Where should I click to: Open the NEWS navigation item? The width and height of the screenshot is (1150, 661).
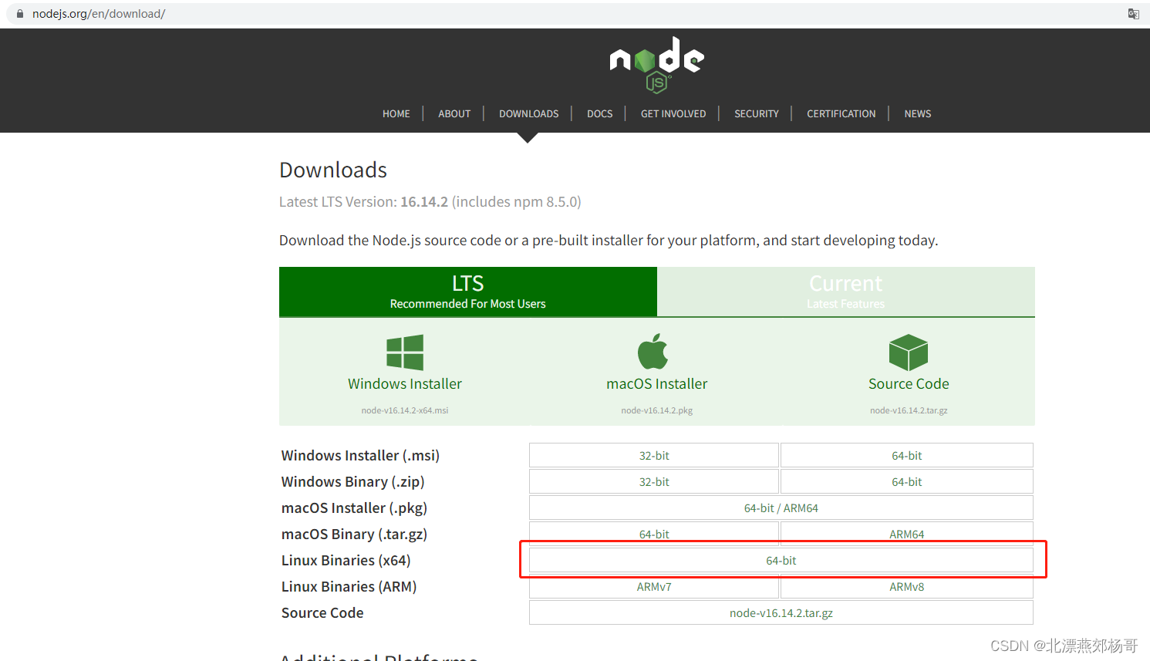pyautogui.click(x=918, y=113)
